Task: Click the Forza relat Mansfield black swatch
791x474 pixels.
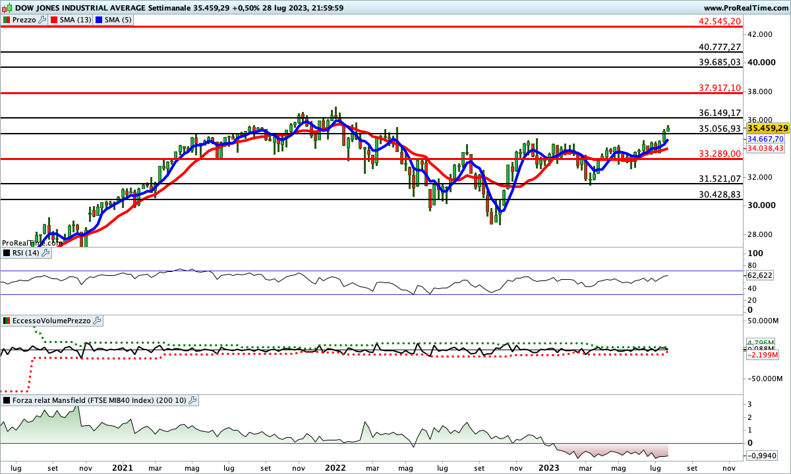Action: pos(6,400)
